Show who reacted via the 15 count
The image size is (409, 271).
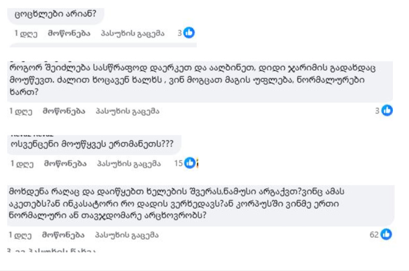179,163
